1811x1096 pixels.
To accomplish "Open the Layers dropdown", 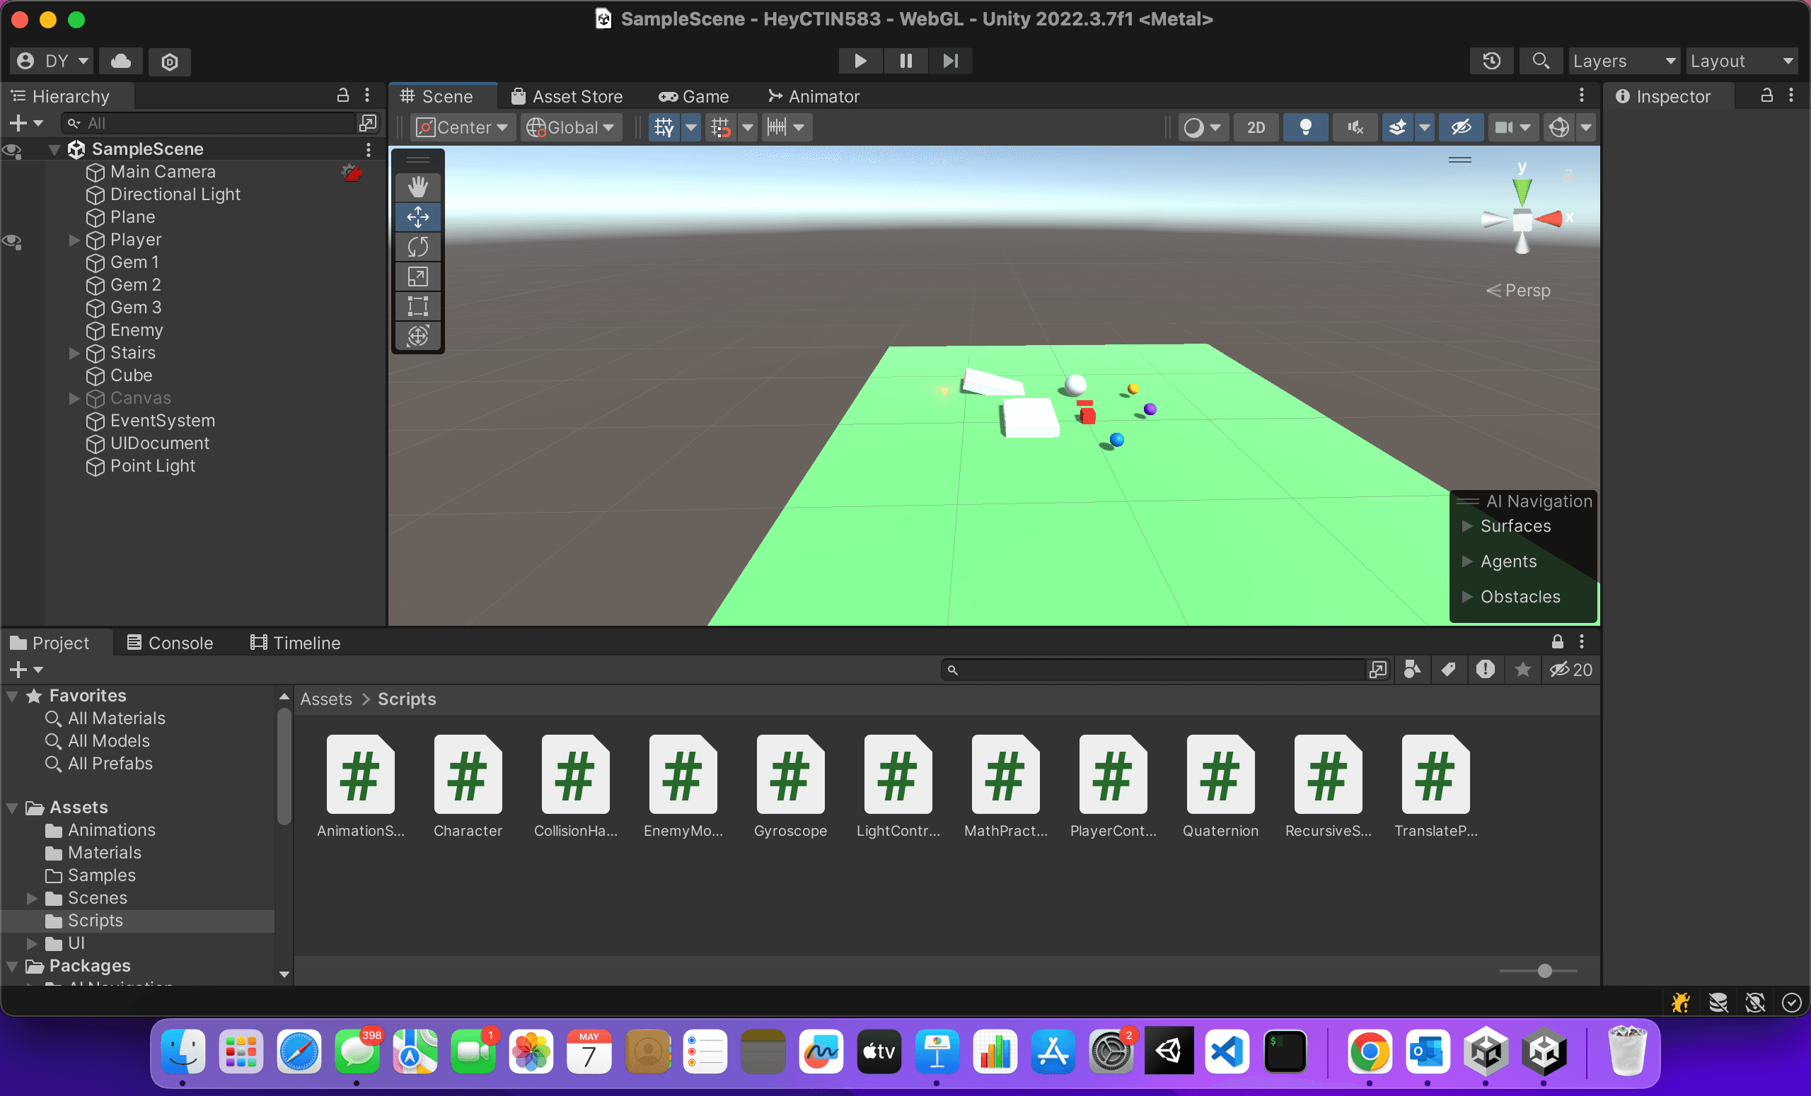I will point(1624,61).
